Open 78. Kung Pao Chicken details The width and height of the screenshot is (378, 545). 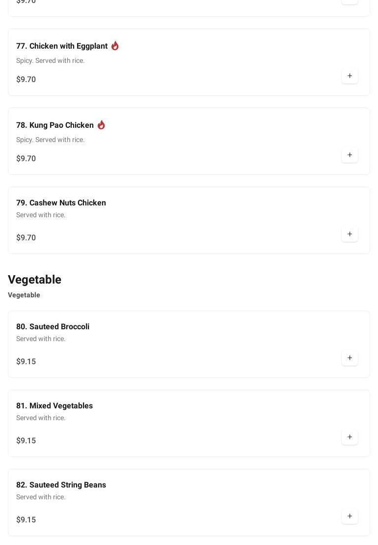(55, 125)
